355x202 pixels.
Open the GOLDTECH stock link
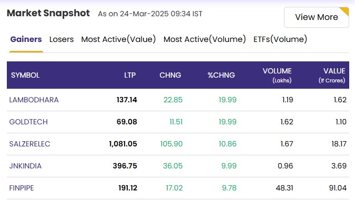click(28, 122)
